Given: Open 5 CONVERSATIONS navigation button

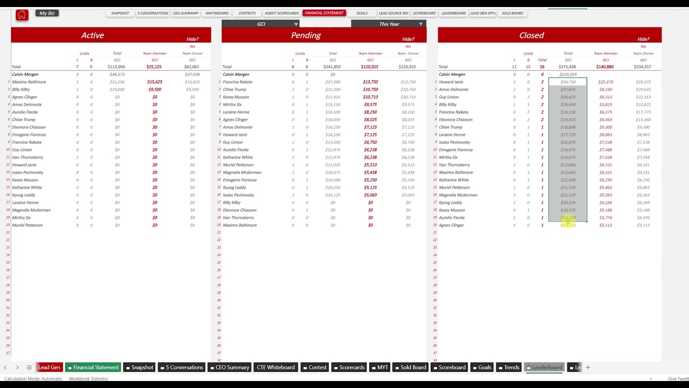Looking at the screenshot, I should pos(153,13).
